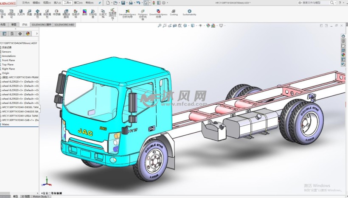Select Top Plane in feature tree
Image resolution: width=348 pixels, height=198 pixels.
click(8, 64)
